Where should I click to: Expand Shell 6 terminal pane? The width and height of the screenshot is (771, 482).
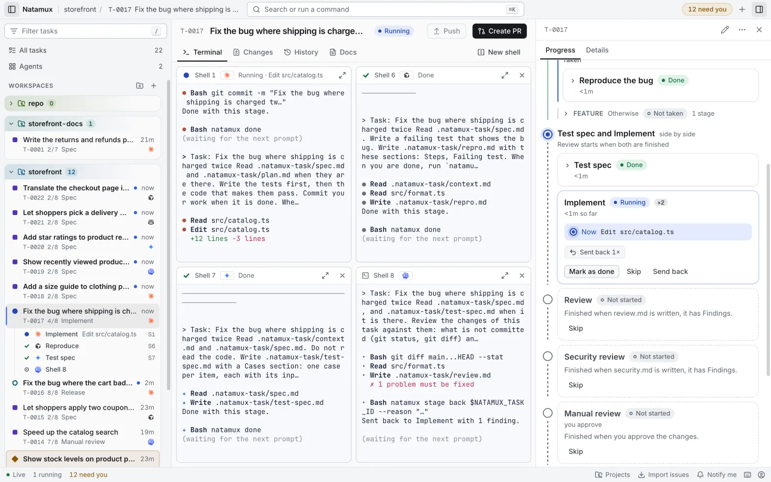(x=505, y=75)
